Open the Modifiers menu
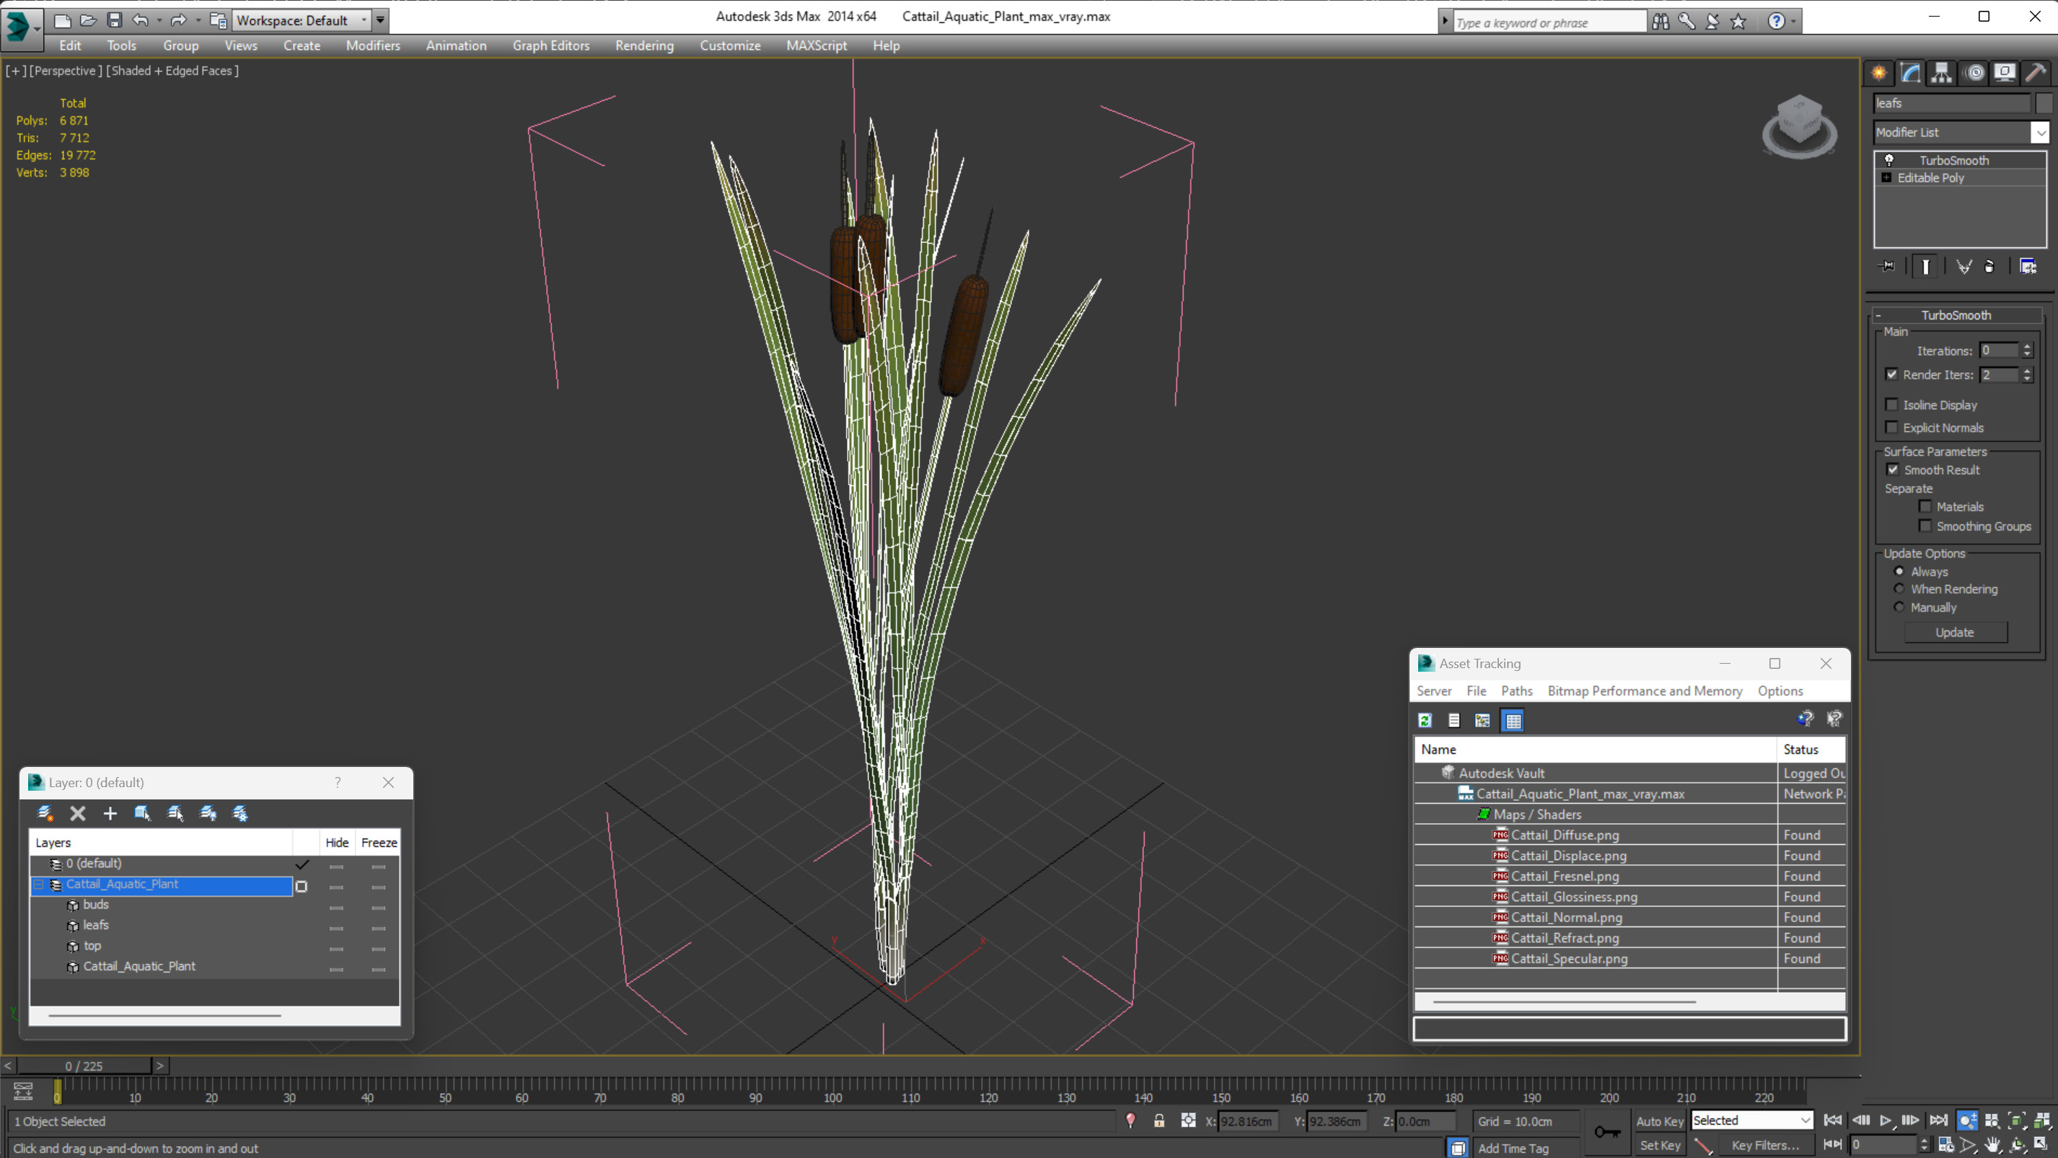Screen dimensions: 2058x1158 (372, 45)
